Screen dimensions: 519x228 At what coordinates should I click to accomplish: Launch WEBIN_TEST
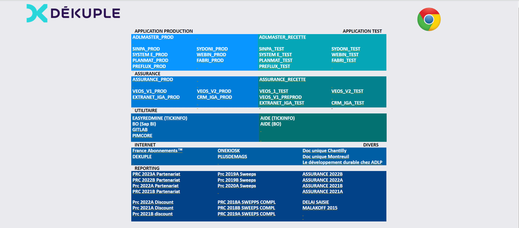point(345,55)
